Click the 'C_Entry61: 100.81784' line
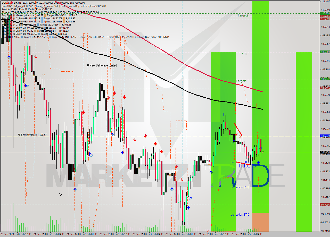The height and width of the screenshot is (237, 330). (38, 21)
